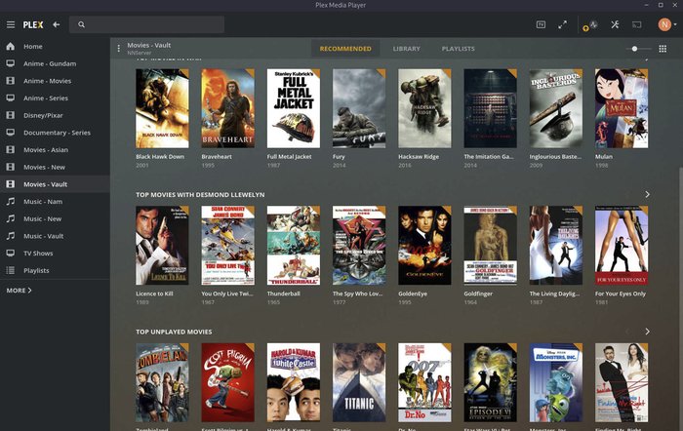The height and width of the screenshot is (431, 683).
Task: Open Hacksaw Ridge poster
Action: pyautogui.click(x=424, y=108)
